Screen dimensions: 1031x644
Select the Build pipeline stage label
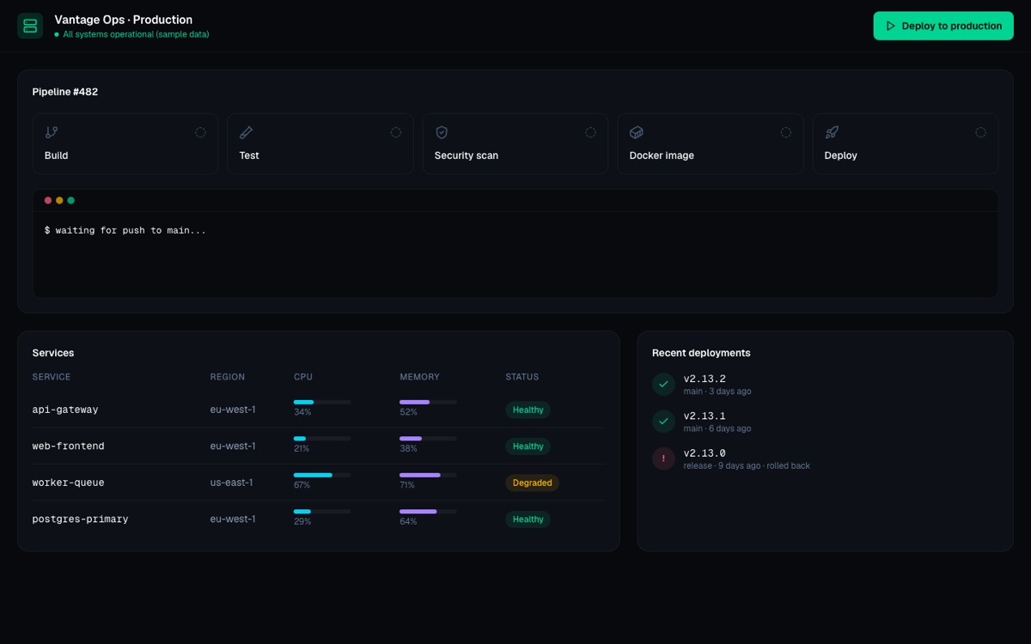[56, 155]
